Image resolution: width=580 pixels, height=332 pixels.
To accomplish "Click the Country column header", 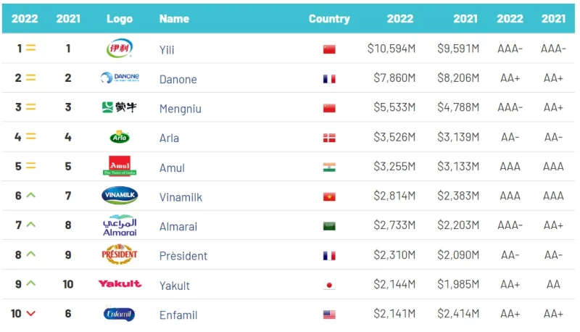I will click(x=329, y=19).
